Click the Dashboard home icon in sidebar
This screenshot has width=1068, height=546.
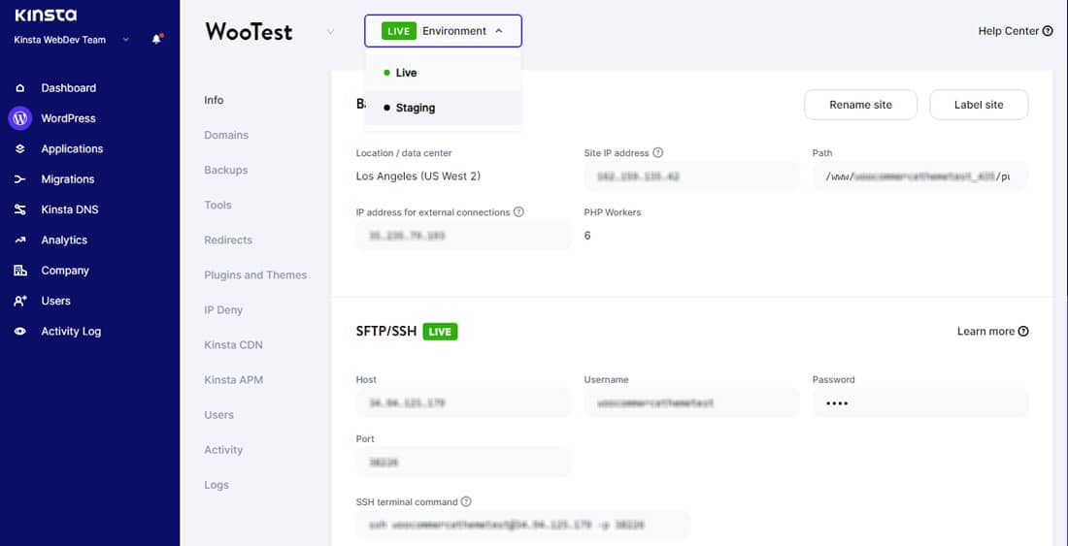(20, 88)
